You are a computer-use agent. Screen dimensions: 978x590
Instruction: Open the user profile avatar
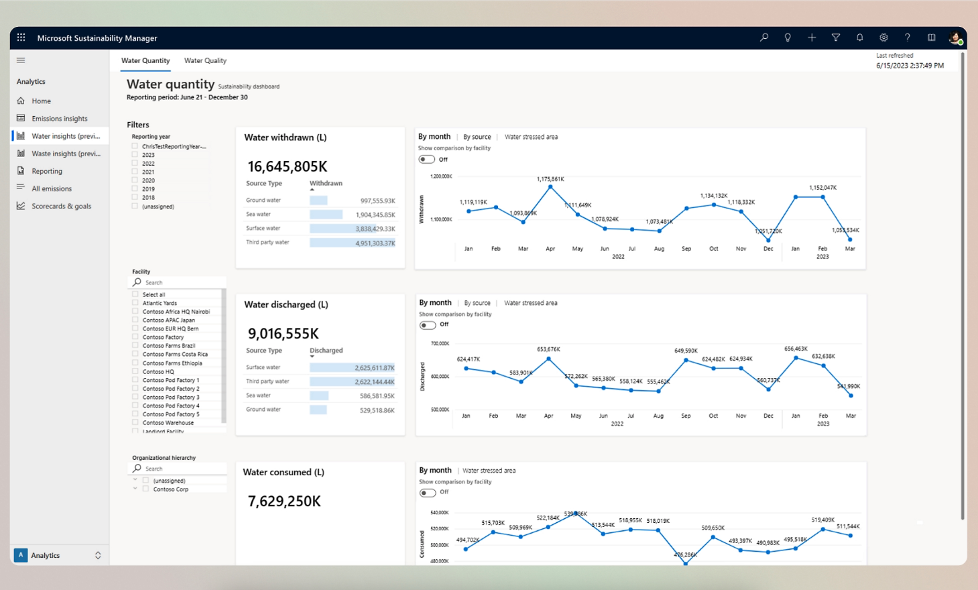(955, 38)
